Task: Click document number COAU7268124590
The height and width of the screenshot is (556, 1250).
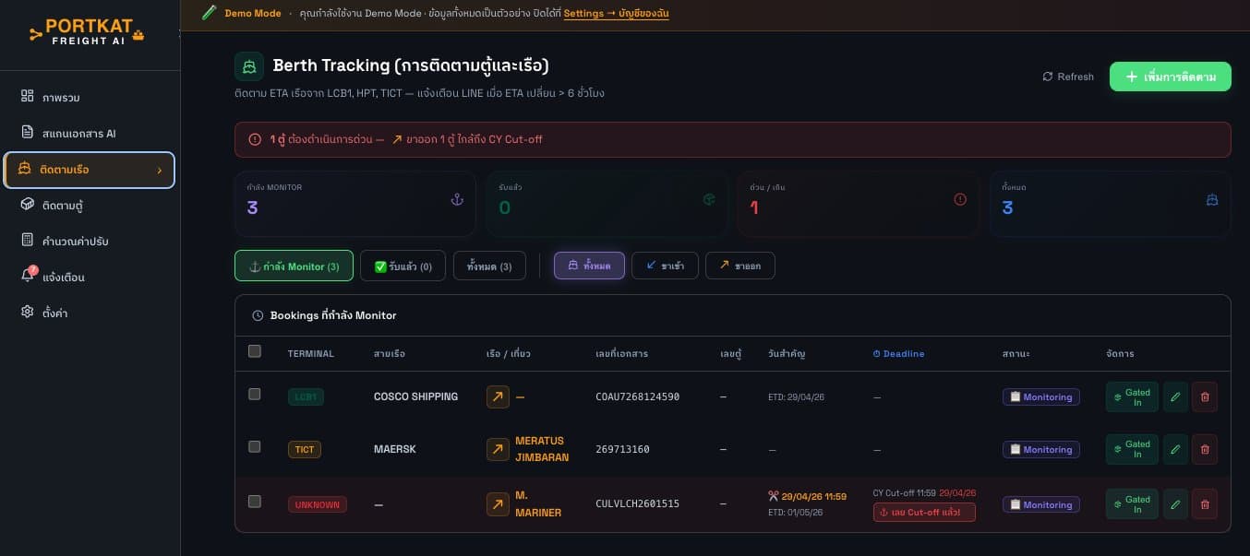Action: click(x=638, y=396)
